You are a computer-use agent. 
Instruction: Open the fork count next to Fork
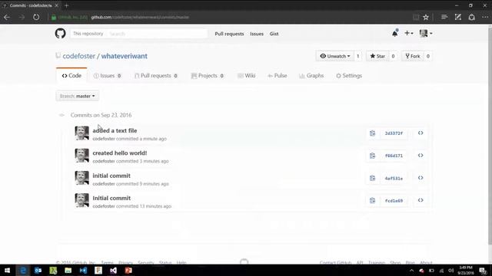pyautogui.click(x=427, y=56)
